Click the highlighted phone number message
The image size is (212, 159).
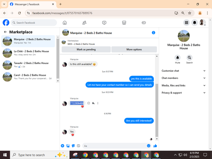pyautogui.click(x=77, y=103)
